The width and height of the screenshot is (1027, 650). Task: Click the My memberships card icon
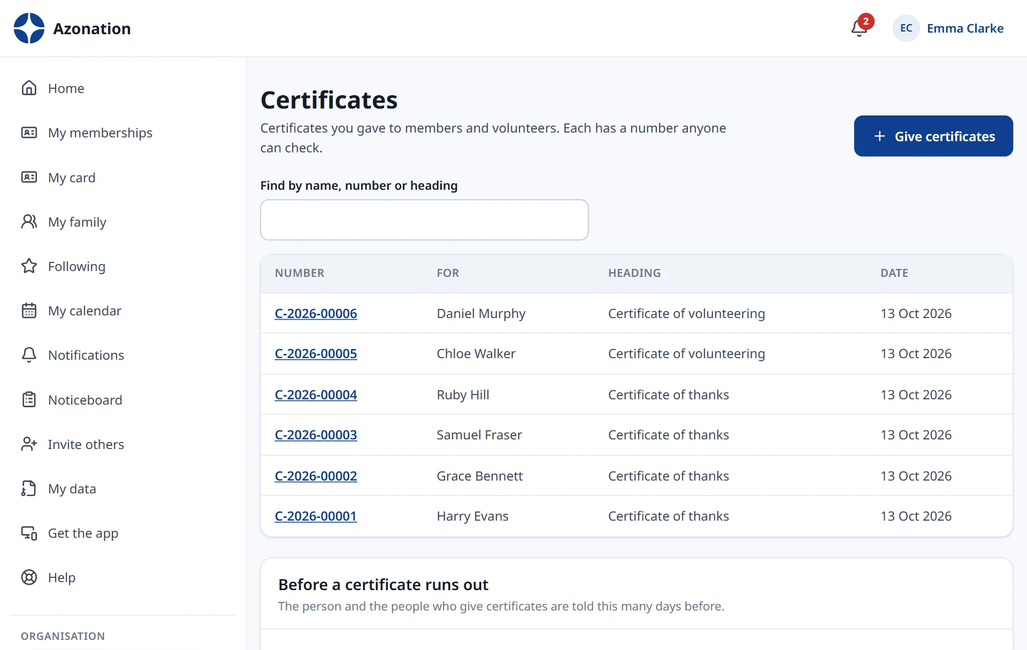coord(29,133)
